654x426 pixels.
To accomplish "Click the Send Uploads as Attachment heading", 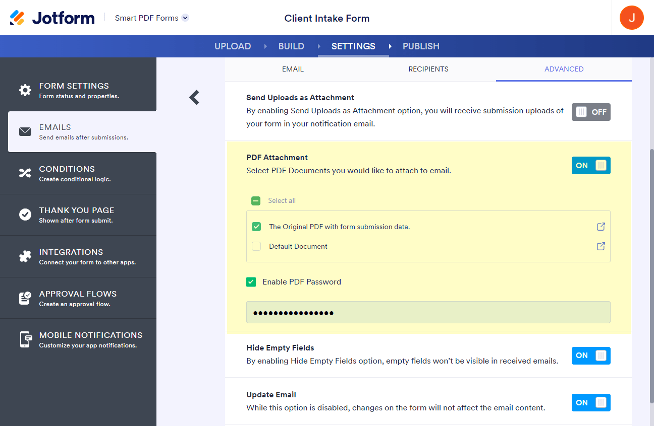I will coord(300,98).
